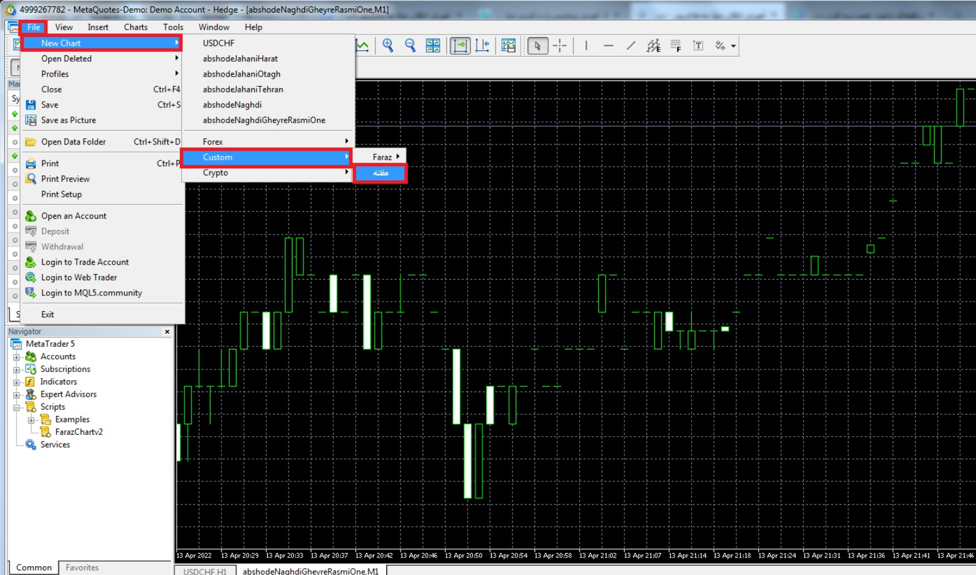Zoom out of the chart with the magnifier minus icon
976x575 pixels.
411,45
